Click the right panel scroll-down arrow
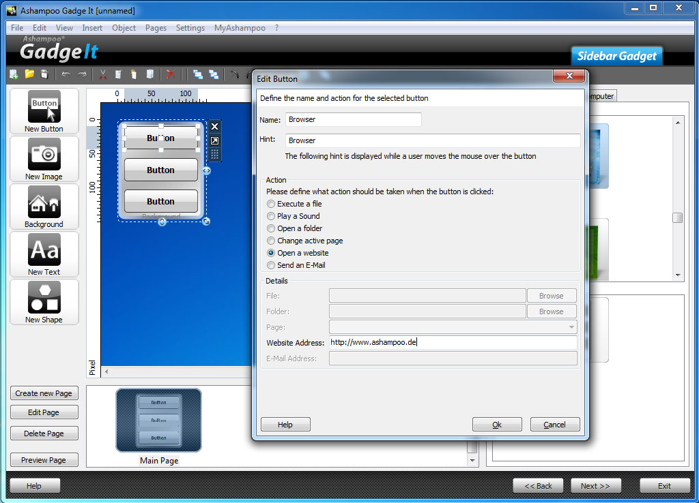 coord(678,275)
